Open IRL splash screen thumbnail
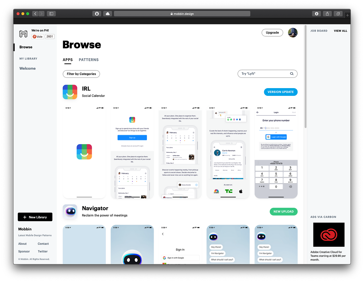Viewport: 364px width, 282px height. (84, 152)
